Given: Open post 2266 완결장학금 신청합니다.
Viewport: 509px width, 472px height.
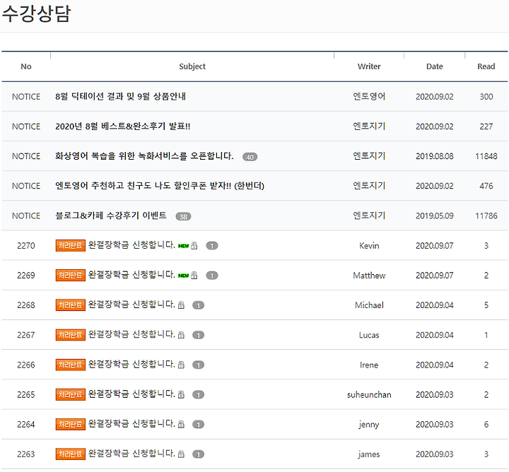Looking at the screenshot, I should pos(131,365).
